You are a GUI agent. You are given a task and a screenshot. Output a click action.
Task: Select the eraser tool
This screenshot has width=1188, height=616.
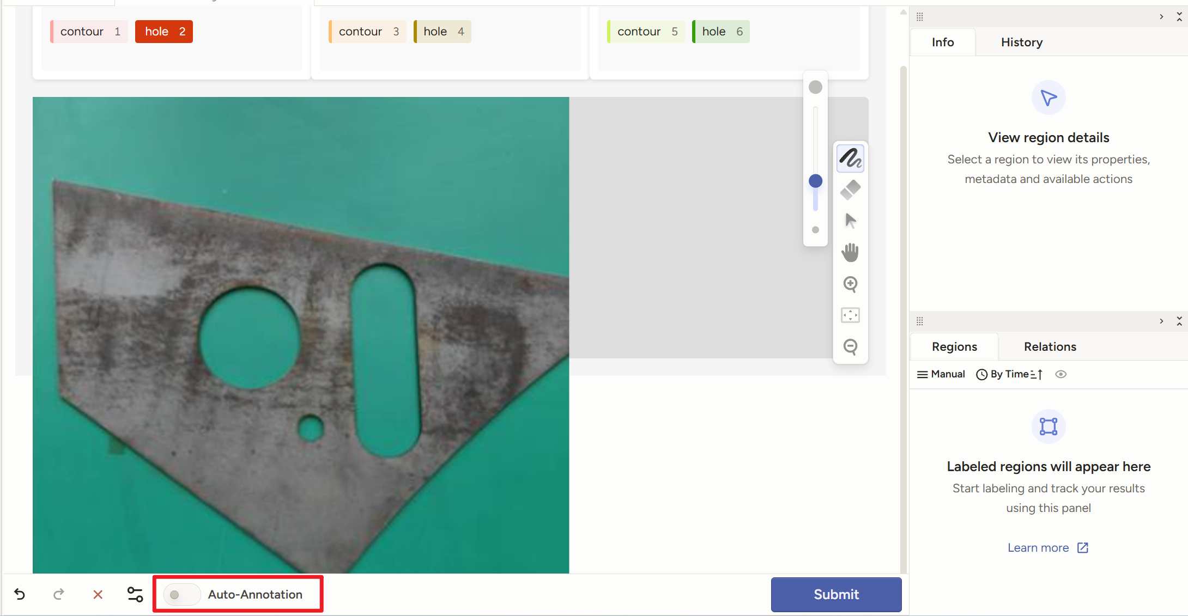tap(850, 190)
